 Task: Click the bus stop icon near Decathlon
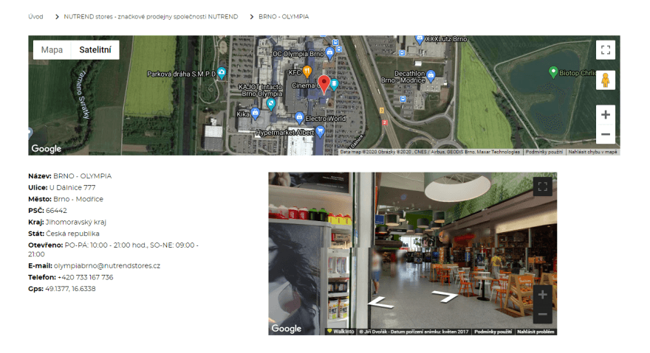(403, 99)
